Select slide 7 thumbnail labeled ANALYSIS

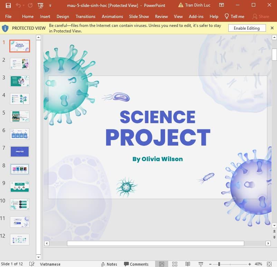20,151
